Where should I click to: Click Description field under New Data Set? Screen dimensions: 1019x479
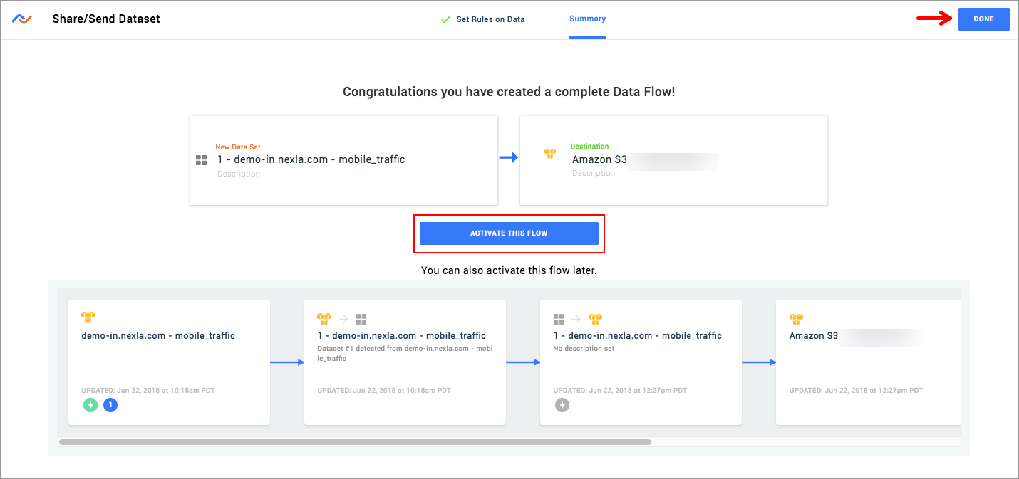(x=239, y=174)
